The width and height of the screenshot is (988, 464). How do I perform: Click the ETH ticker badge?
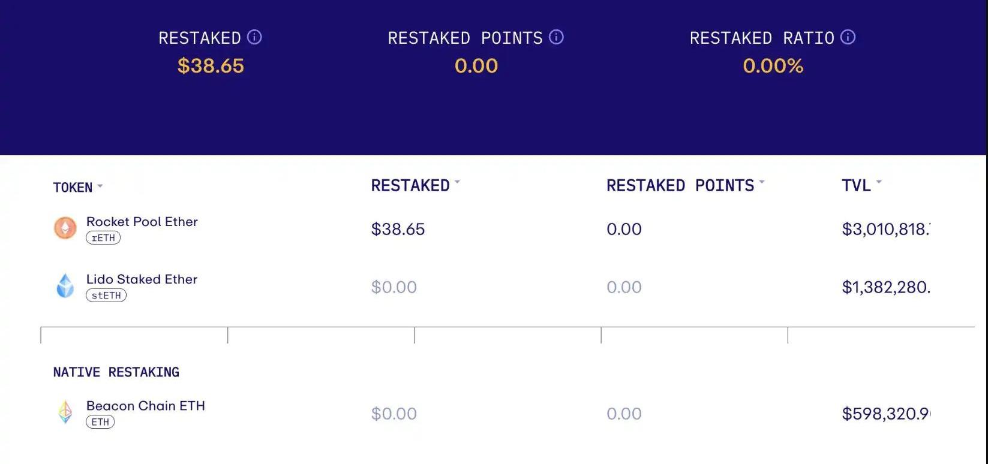(100, 421)
